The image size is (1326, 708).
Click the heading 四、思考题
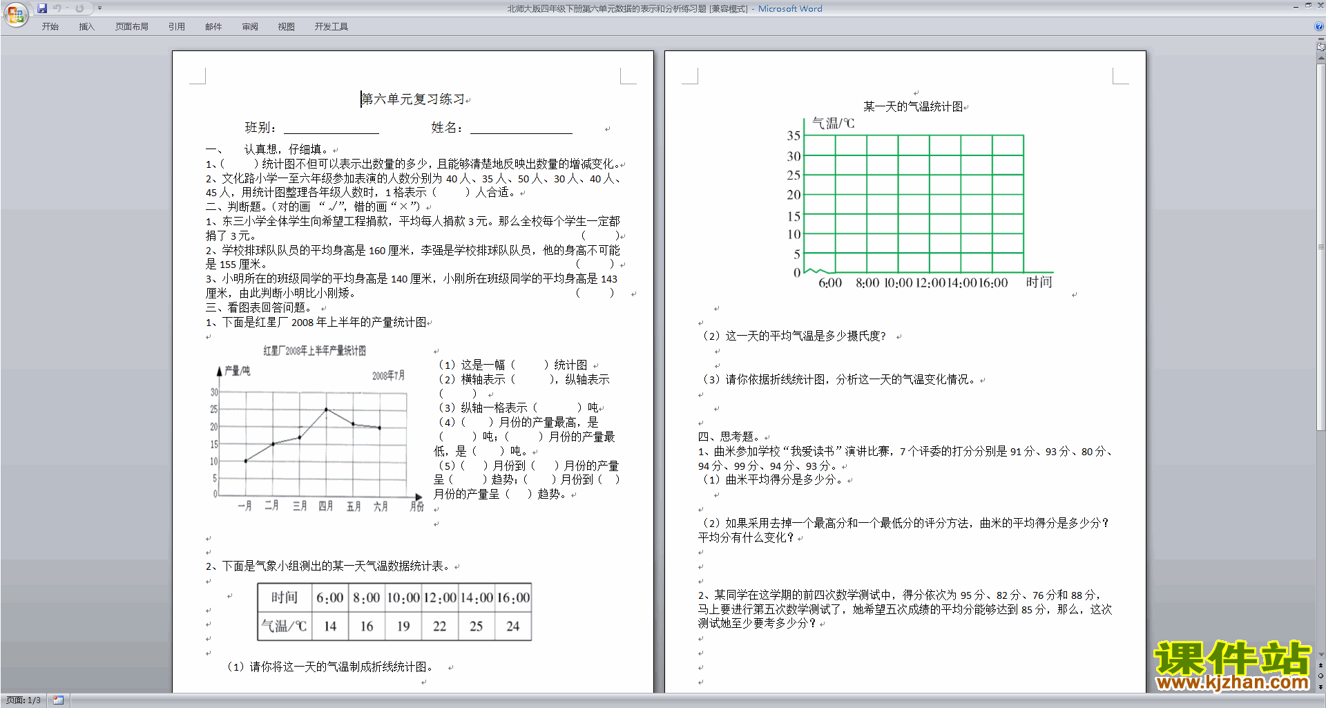[x=729, y=437]
